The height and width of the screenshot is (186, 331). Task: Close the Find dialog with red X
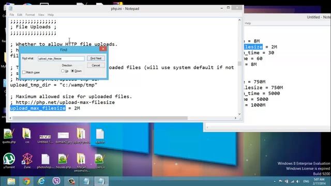[x=103, y=49]
